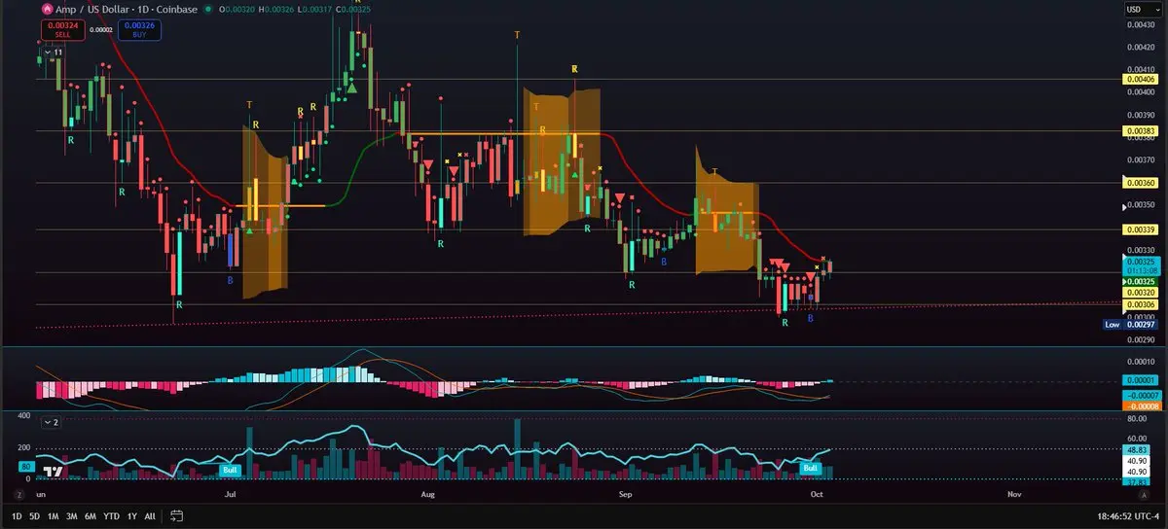1168x529 pixels.
Task: Select the 3M time range
Action: click(72, 514)
